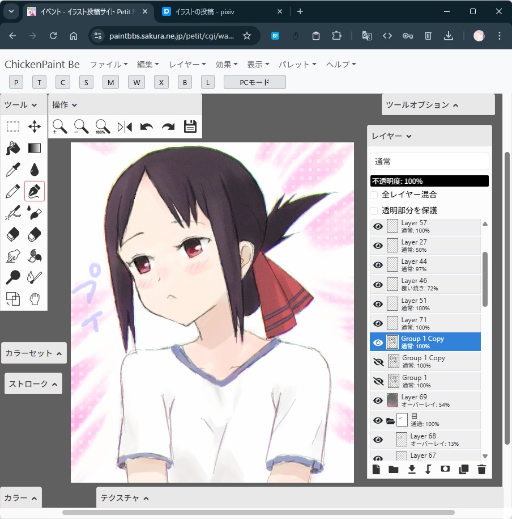Screen dimensions: 512x519
Task: Enable the 全レイヤー混合 checkbox
Action: coord(374,195)
